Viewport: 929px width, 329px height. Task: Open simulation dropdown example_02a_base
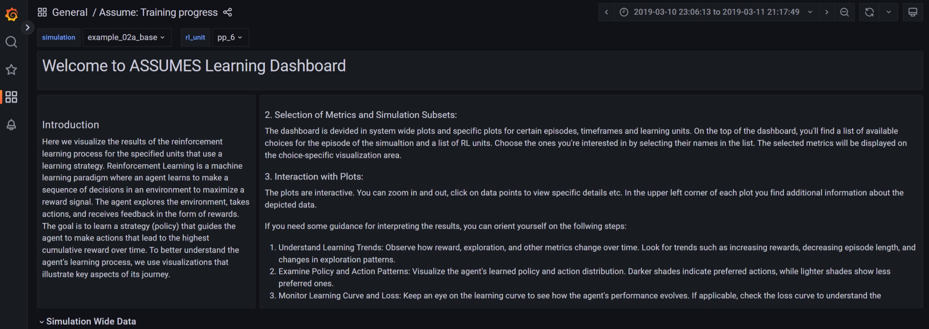(x=126, y=38)
